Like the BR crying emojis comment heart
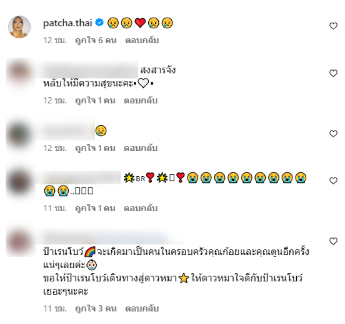This screenshot has width=345, height=324. (x=333, y=181)
